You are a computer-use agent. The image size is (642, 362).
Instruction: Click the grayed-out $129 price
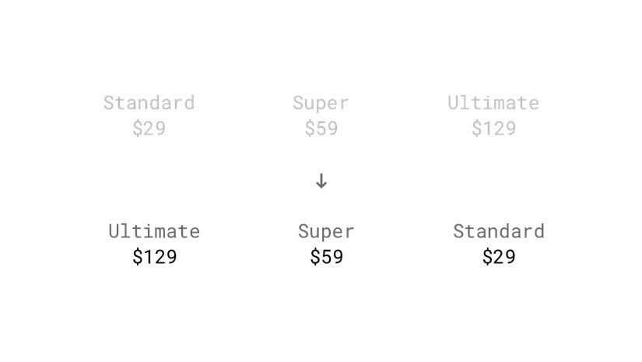[493, 128]
